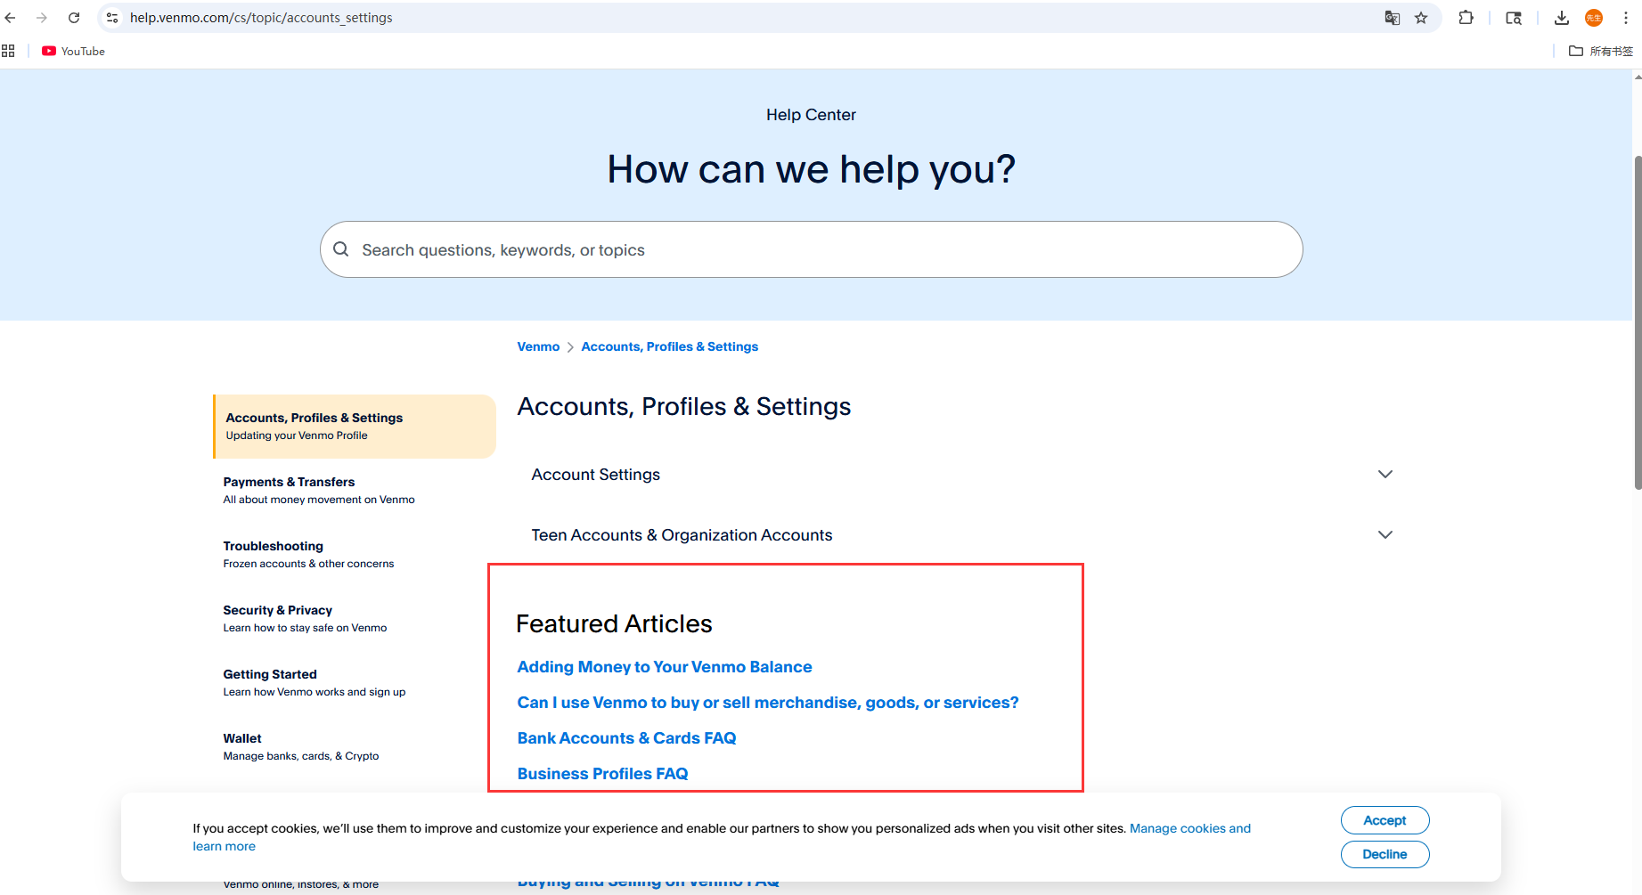
Task: Click the Help Center search field
Action: (x=811, y=250)
